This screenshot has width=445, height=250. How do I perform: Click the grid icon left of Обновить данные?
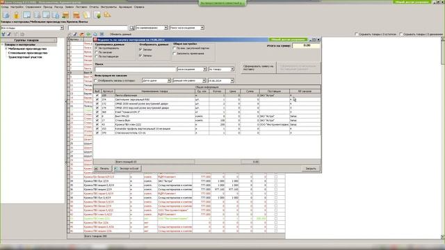click(x=102, y=34)
